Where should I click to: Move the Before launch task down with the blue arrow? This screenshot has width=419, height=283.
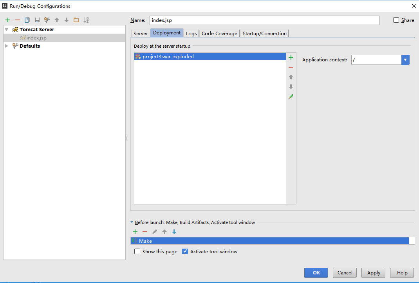[174, 232]
